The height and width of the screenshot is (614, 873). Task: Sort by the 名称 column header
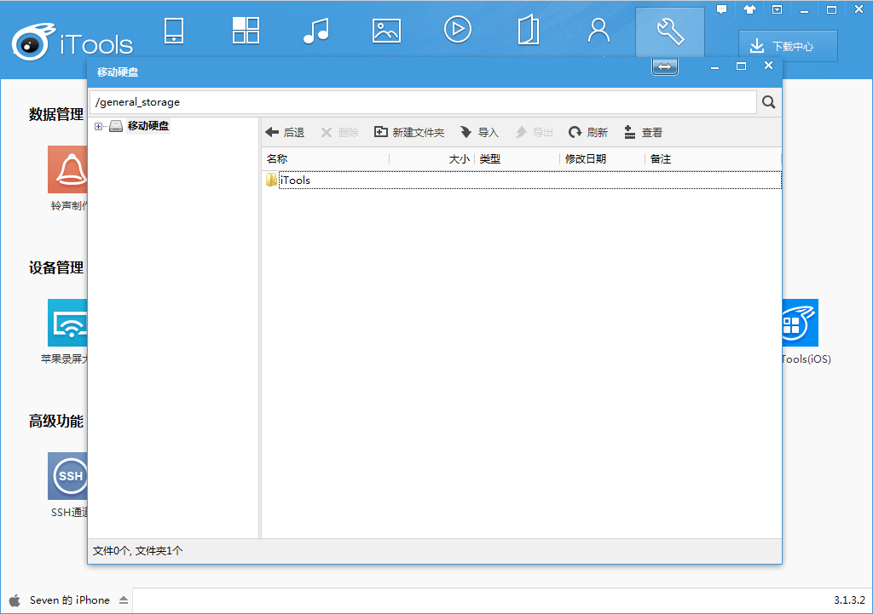(326, 159)
